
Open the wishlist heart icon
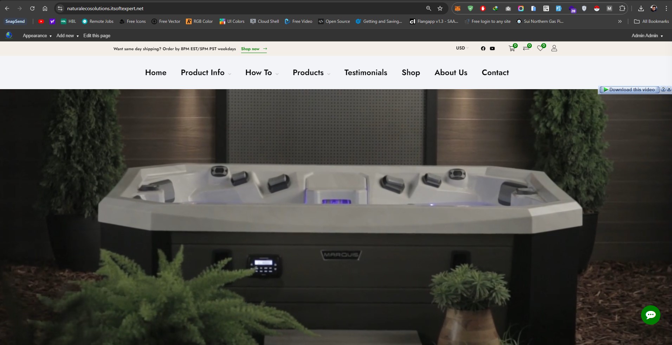click(540, 48)
